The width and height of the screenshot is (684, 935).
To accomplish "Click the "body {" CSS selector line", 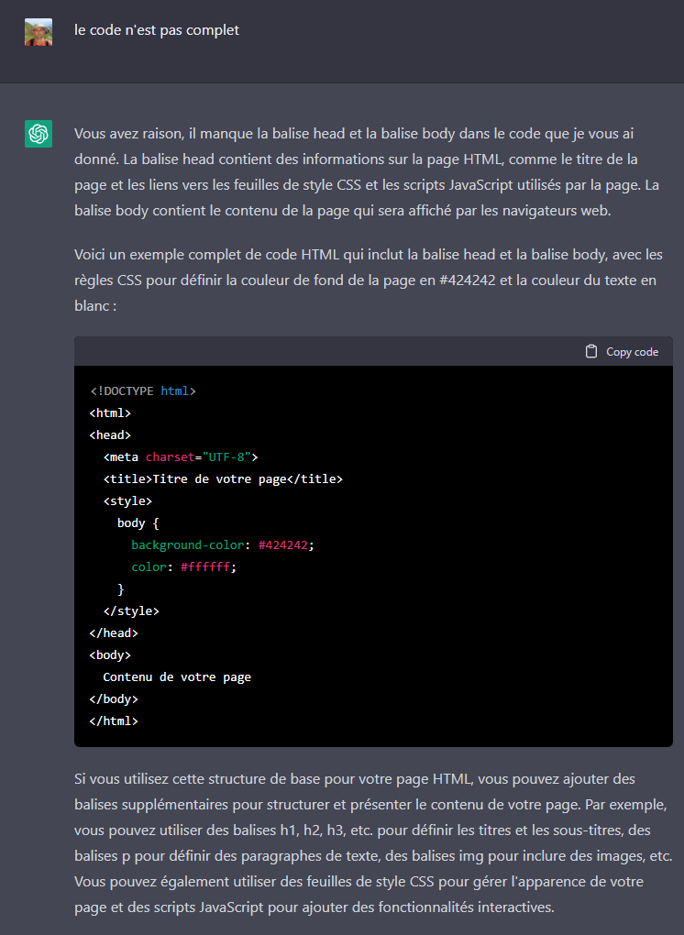I will (138, 523).
